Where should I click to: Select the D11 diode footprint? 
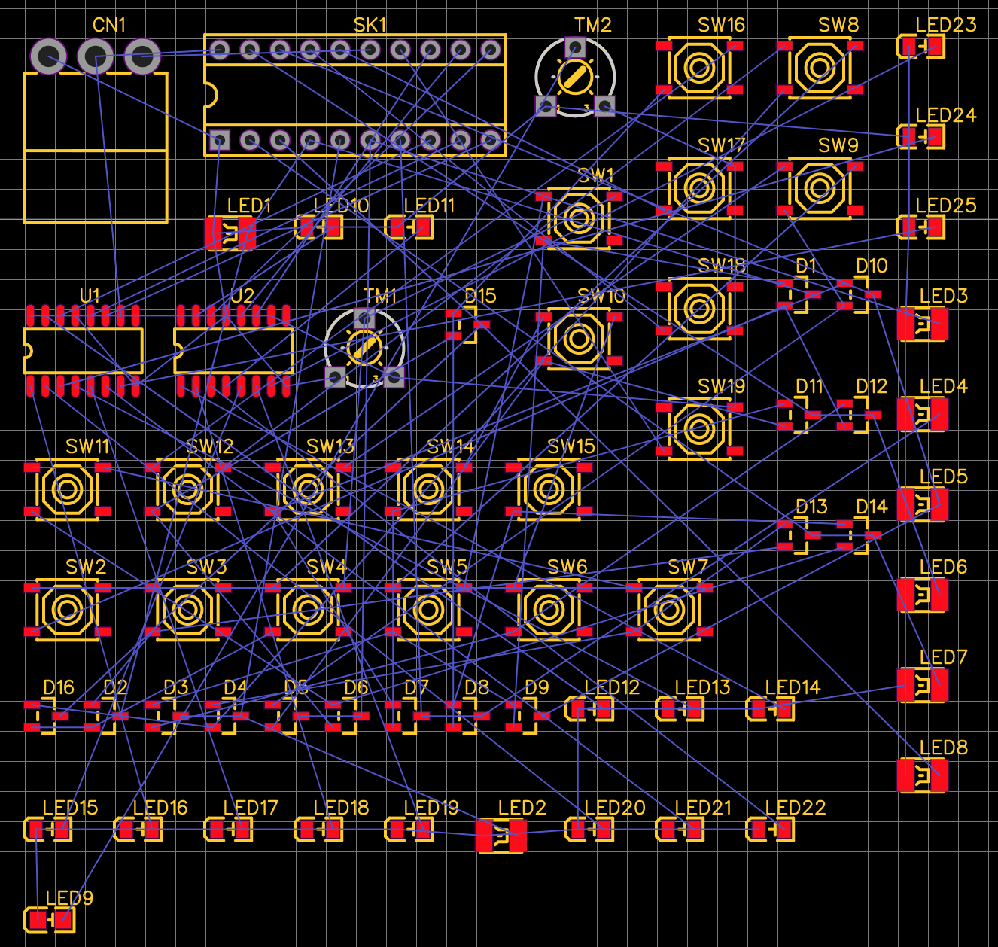(x=798, y=416)
